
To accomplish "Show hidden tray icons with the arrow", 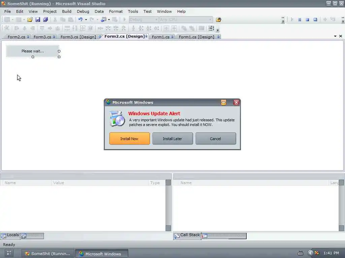I will point(310,253).
